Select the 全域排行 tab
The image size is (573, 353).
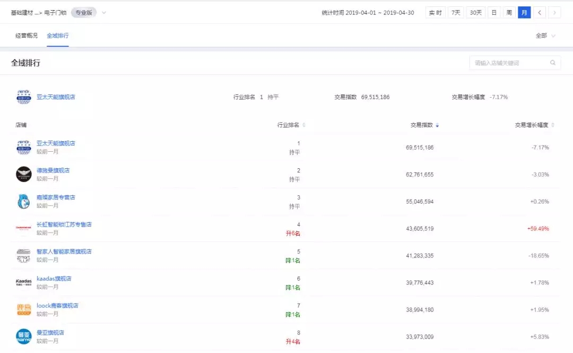pyautogui.click(x=58, y=35)
